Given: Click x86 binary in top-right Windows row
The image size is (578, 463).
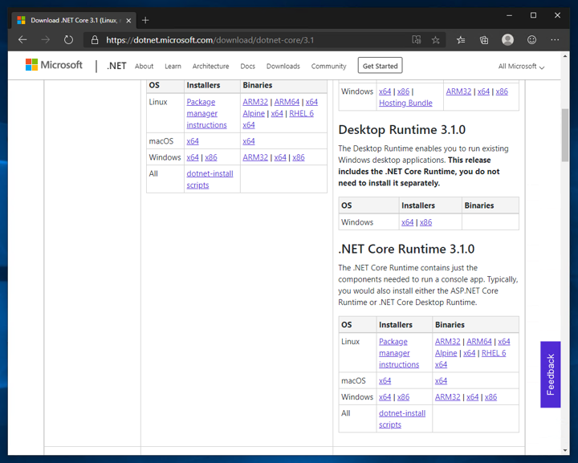Looking at the screenshot, I should 502,91.
